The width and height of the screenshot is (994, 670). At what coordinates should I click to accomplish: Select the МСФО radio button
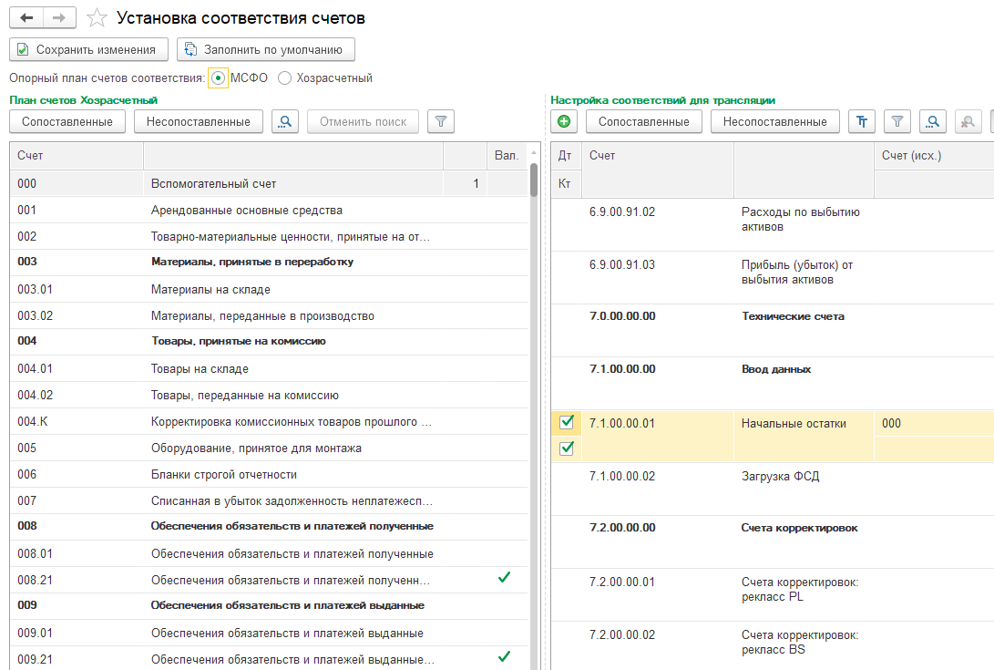click(x=218, y=78)
